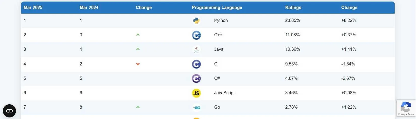Screen dimensions: 416x119
Task: Click the 10.36% rating value
Action: [293, 49]
